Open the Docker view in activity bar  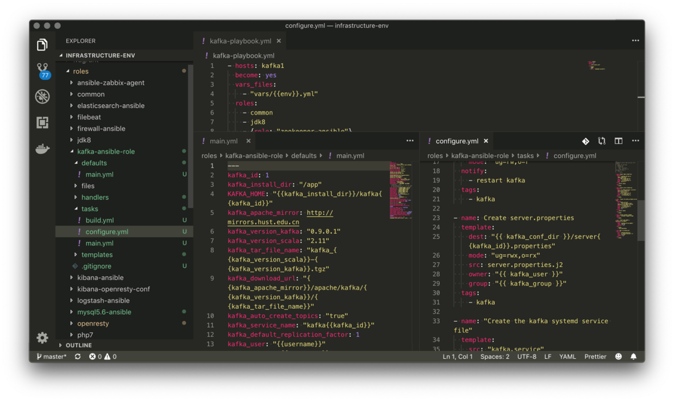pos(42,149)
